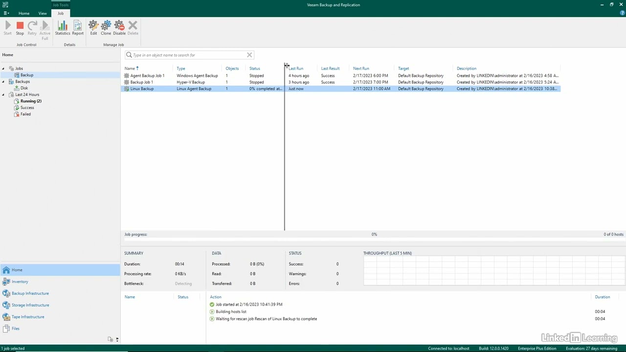Select the Backup node under Jobs
The height and width of the screenshot is (352, 626).
click(27, 75)
